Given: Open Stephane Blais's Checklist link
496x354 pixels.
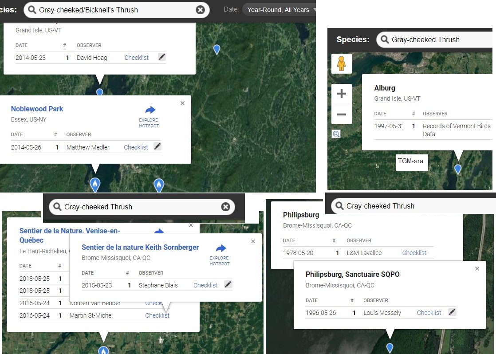Looking at the screenshot, I should (205, 285).
